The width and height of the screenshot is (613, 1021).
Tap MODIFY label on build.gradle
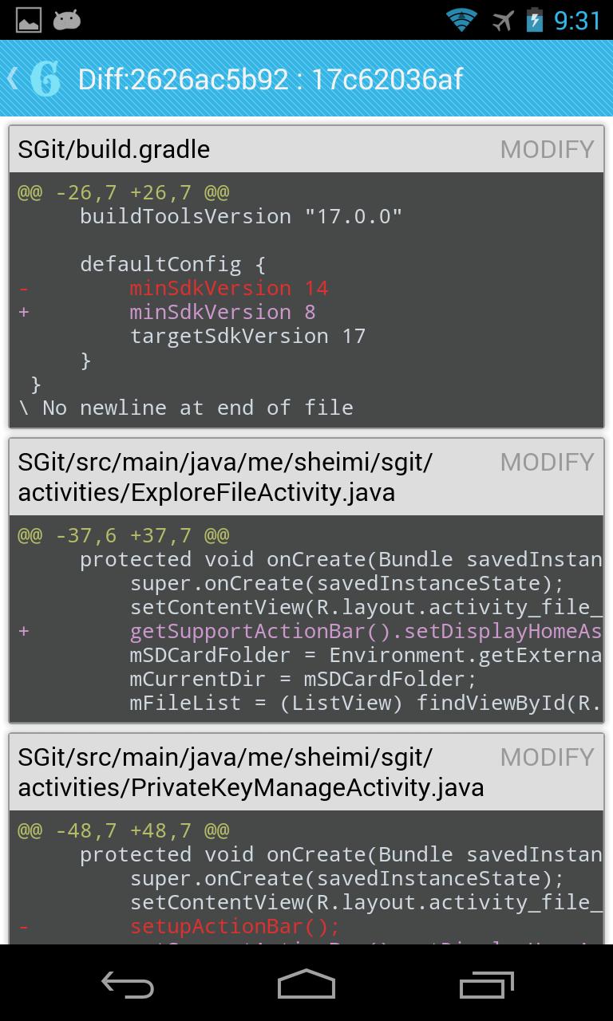[x=547, y=149]
